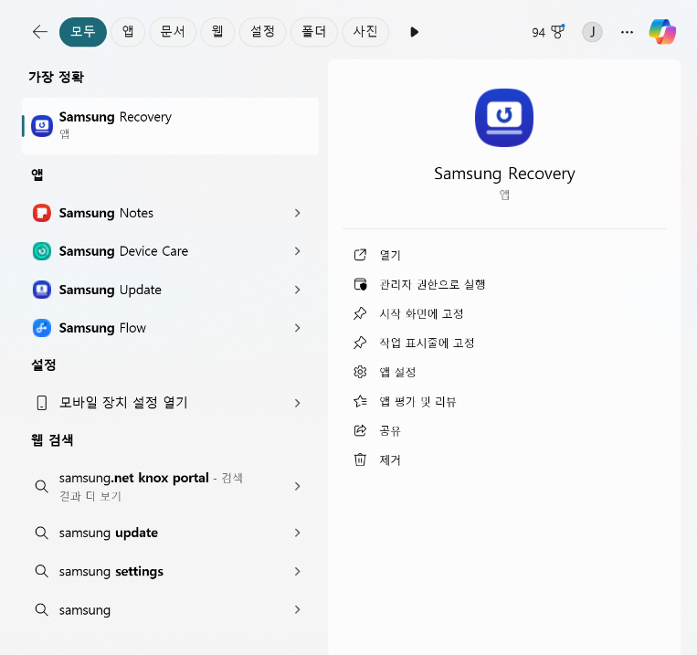Choose 공유 from the actions
Viewport: 697px width, 655px height.
(x=390, y=431)
